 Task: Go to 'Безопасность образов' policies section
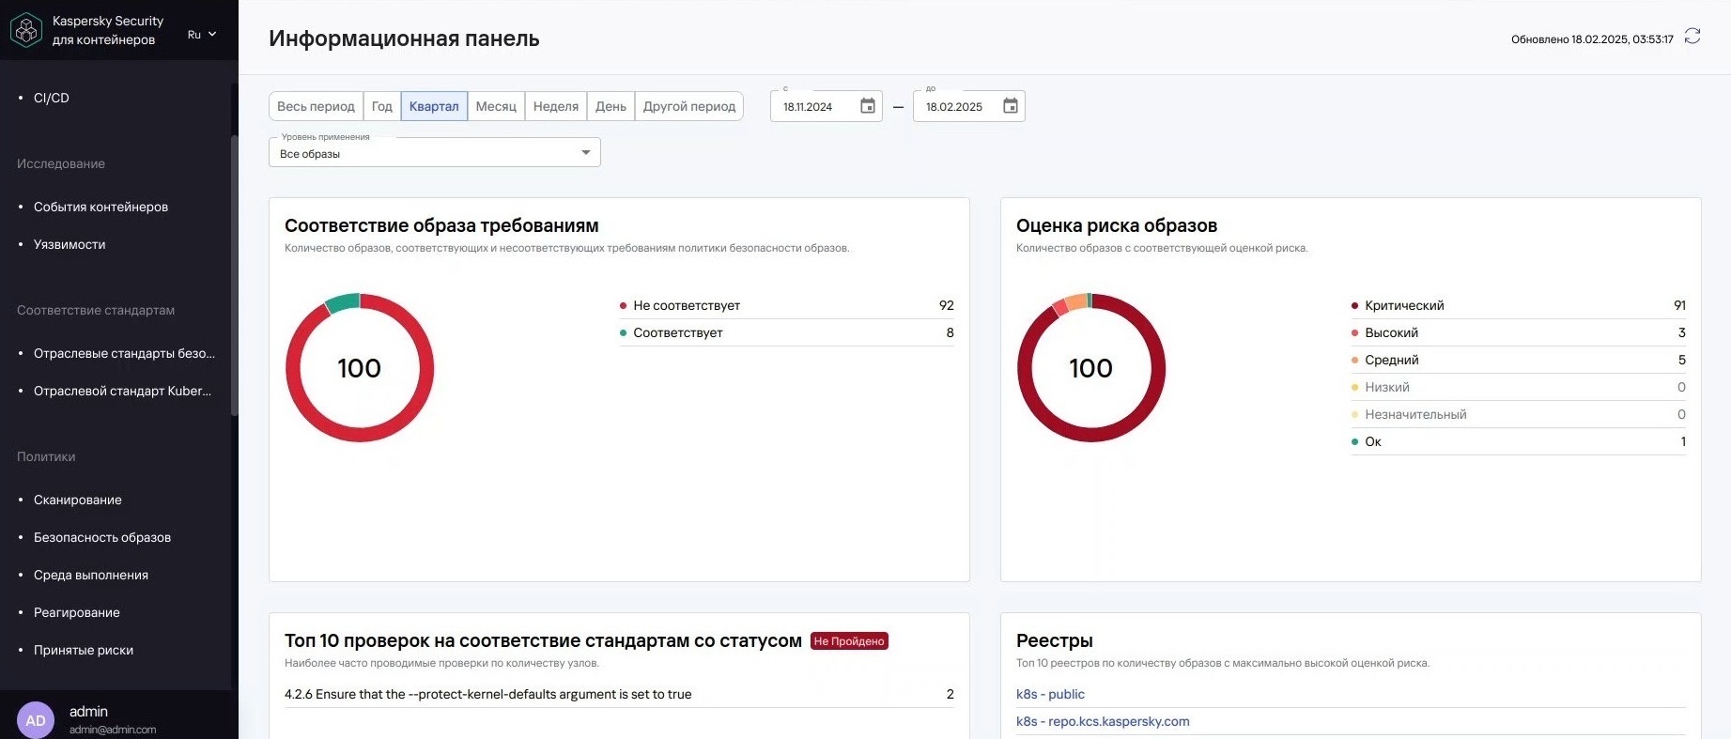coord(102,537)
